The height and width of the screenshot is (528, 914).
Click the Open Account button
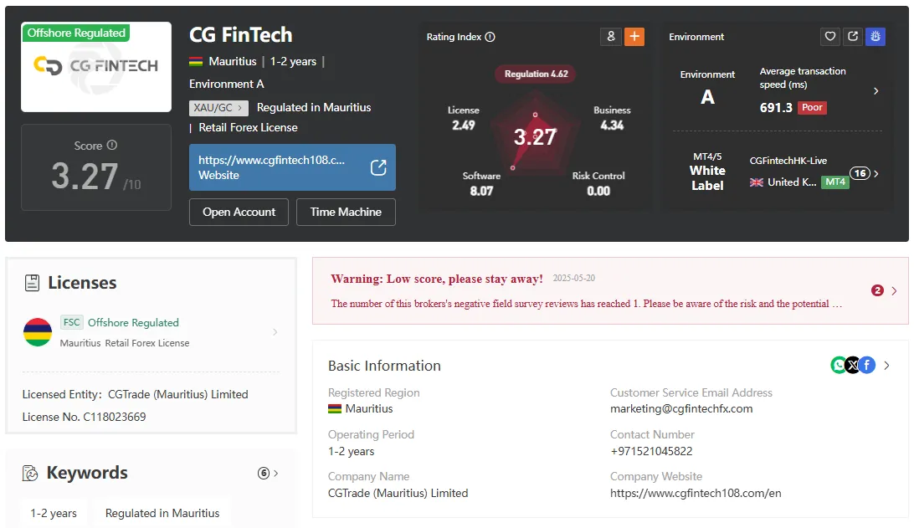pyautogui.click(x=239, y=213)
